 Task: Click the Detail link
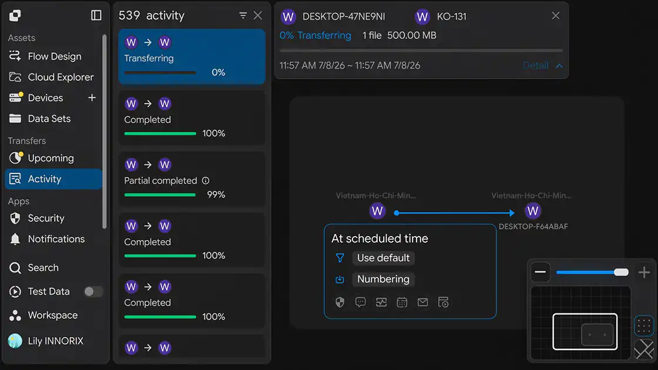tap(535, 65)
